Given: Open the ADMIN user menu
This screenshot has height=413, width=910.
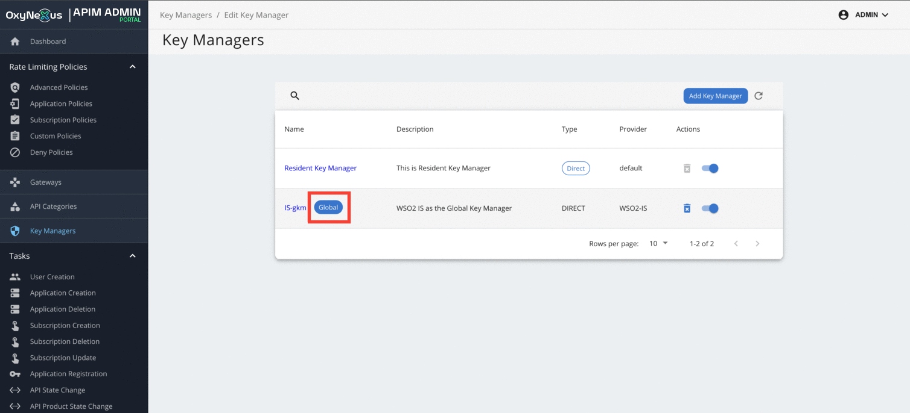Looking at the screenshot, I should [x=864, y=15].
